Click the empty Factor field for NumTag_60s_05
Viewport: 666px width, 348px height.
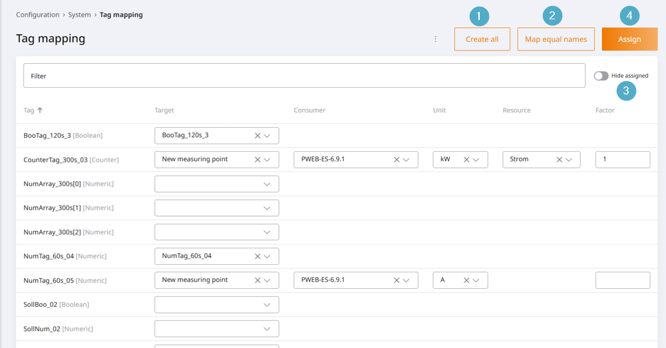pyautogui.click(x=622, y=280)
